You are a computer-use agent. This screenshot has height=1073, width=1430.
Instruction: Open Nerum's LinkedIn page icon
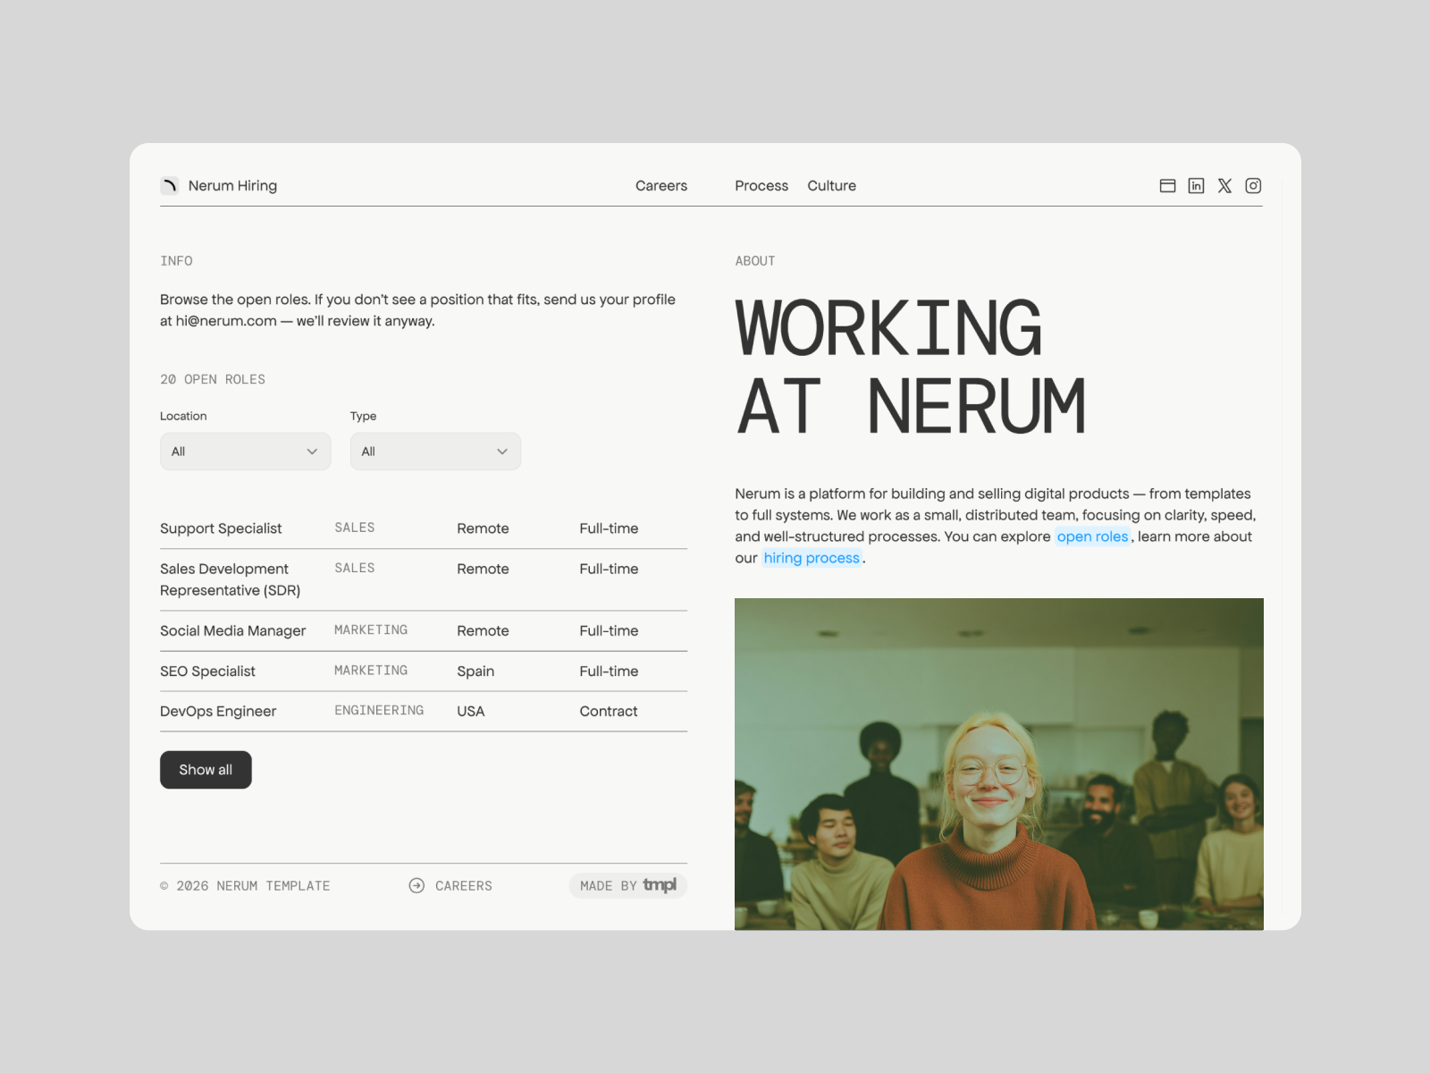[1196, 185]
